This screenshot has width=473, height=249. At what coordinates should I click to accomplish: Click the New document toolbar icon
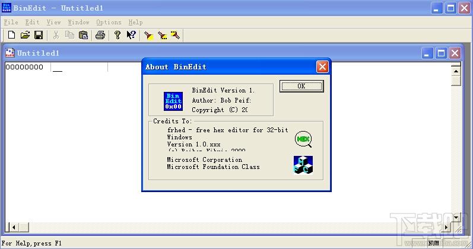11,35
